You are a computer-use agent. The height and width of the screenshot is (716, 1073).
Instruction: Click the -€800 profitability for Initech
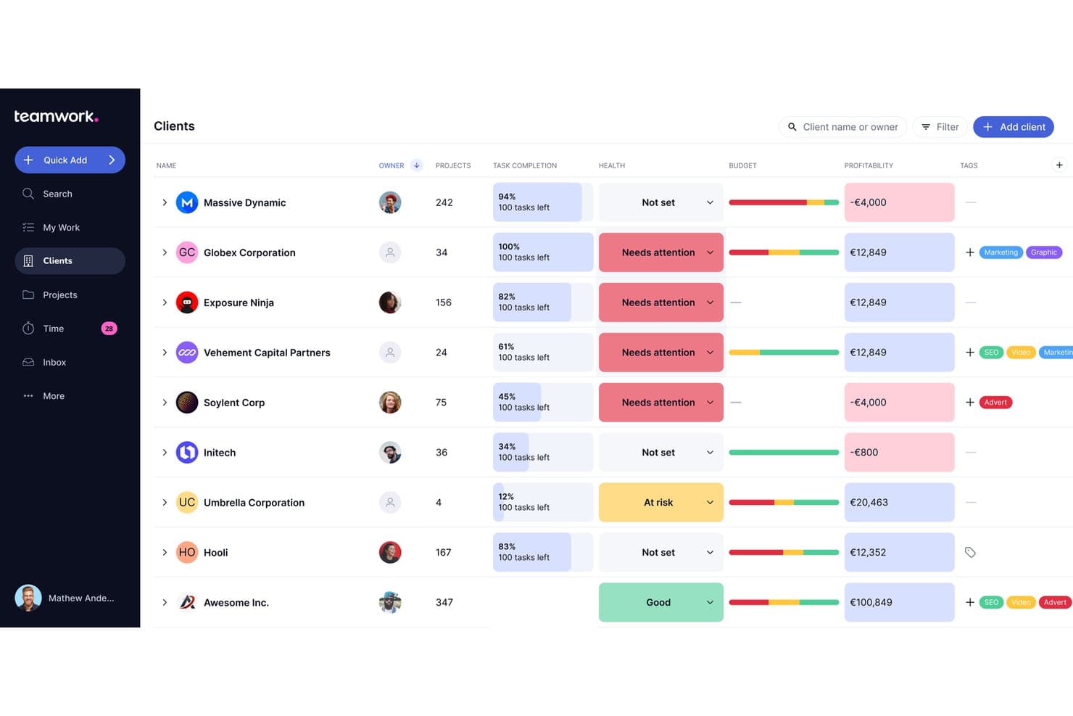[x=899, y=453]
